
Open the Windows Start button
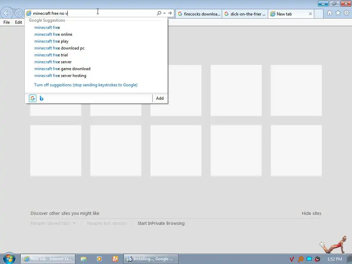pos(9,258)
